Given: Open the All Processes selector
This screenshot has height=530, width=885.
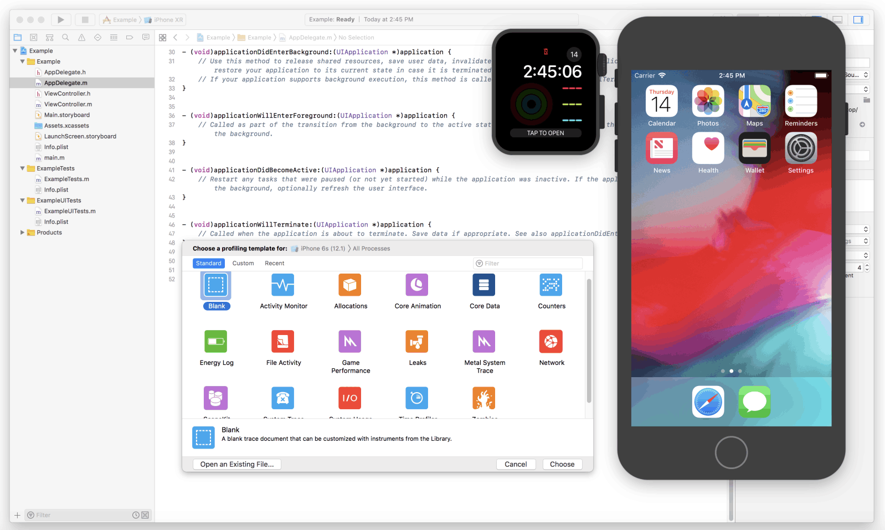Looking at the screenshot, I should (372, 249).
